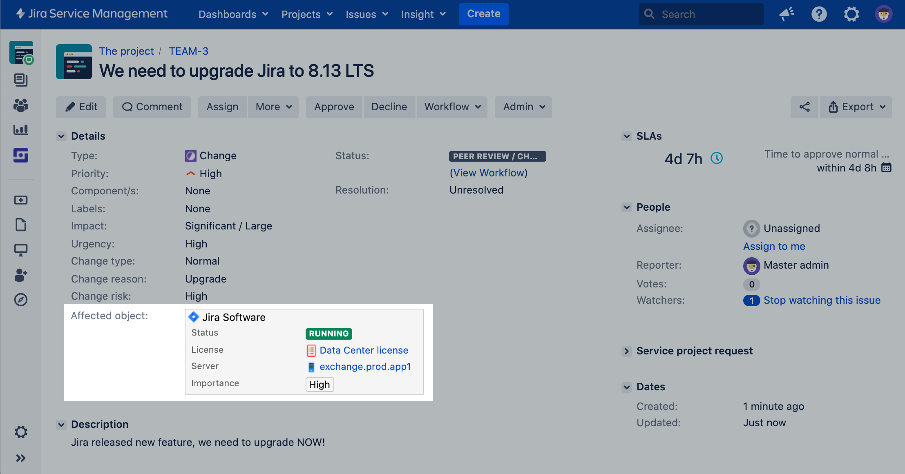Open the help question mark icon
This screenshot has width=905, height=474.
[x=819, y=14]
